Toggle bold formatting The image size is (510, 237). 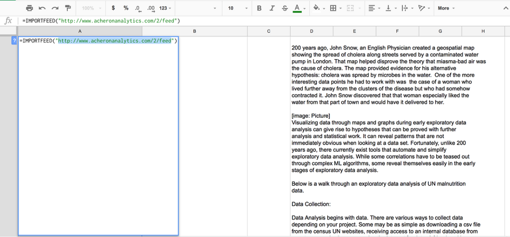pyautogui.click(x=259, y=8)
